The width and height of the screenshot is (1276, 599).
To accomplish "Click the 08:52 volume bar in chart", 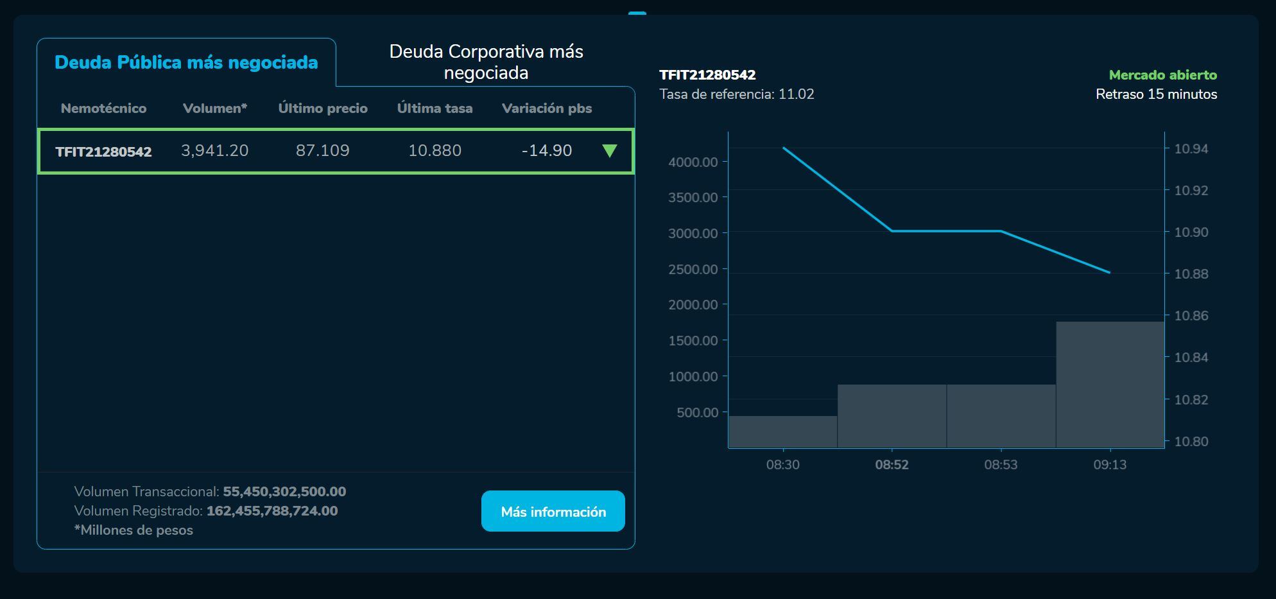I will [892, 415].
